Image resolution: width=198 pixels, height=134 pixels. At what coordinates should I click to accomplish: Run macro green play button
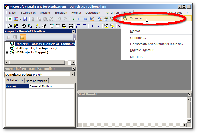(x=73, y=19)
